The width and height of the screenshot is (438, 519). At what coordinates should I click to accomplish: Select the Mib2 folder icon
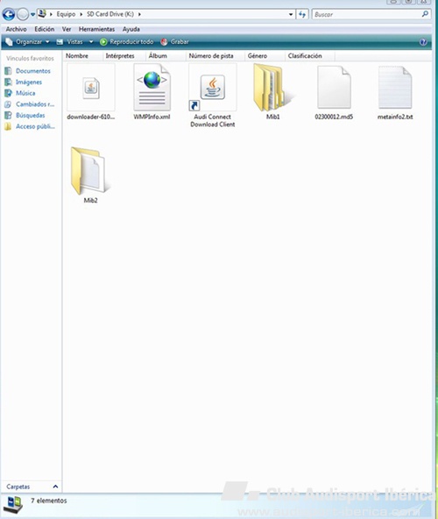click(x=90, y=171)
